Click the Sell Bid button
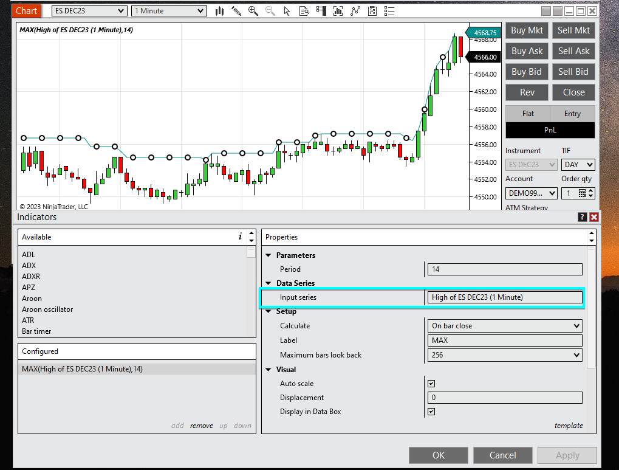 pos(573,72)
